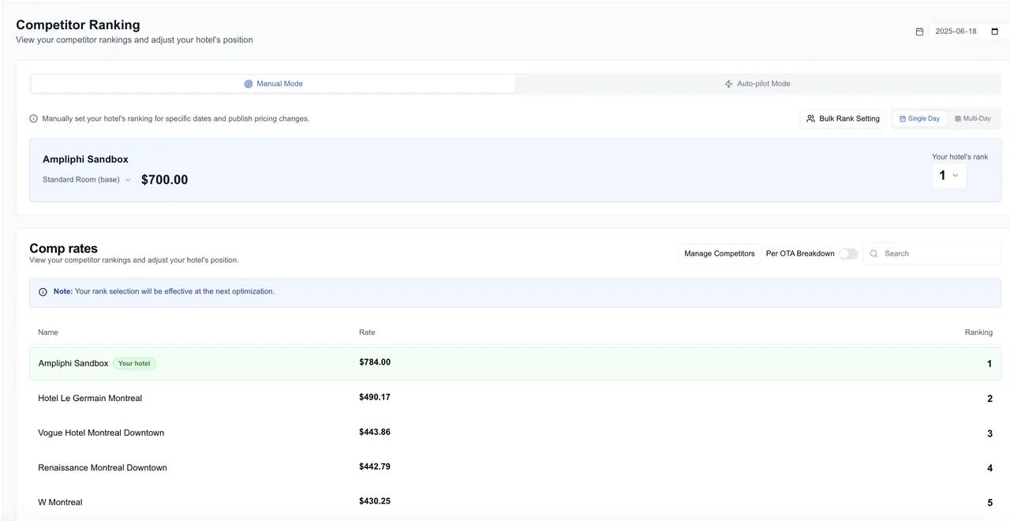1010x521 pixels.
Task: Click the people icon on Bulk Rank Setting
Action: [x=810, y=118]
